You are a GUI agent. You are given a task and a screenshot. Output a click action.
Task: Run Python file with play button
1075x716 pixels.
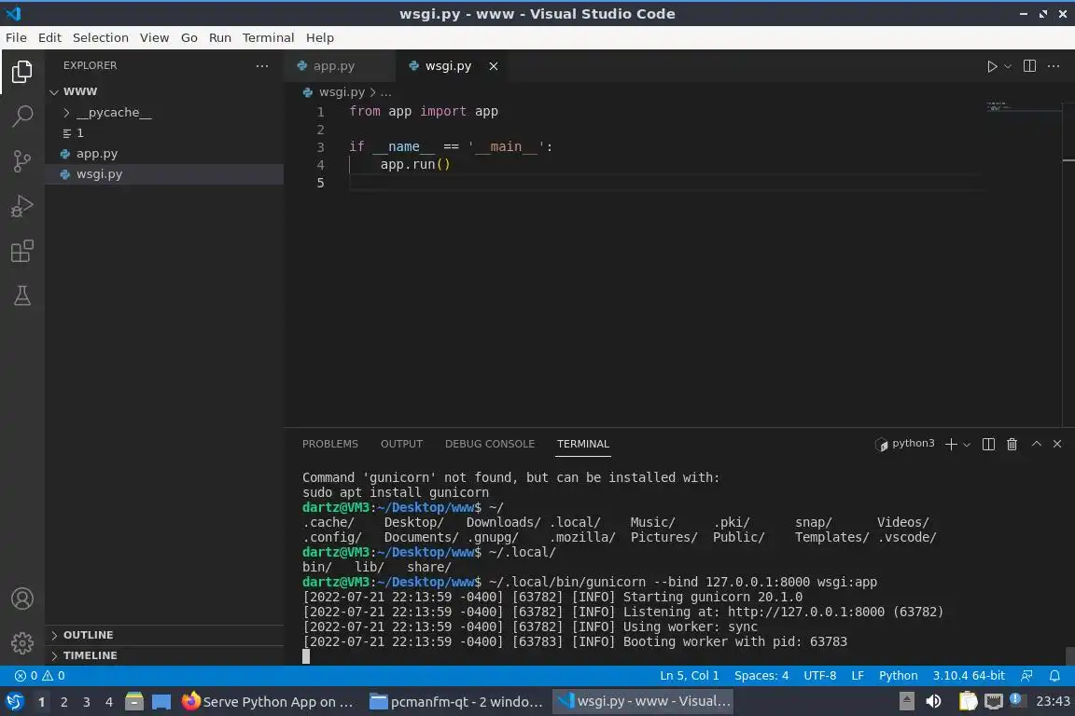(991, 66)
